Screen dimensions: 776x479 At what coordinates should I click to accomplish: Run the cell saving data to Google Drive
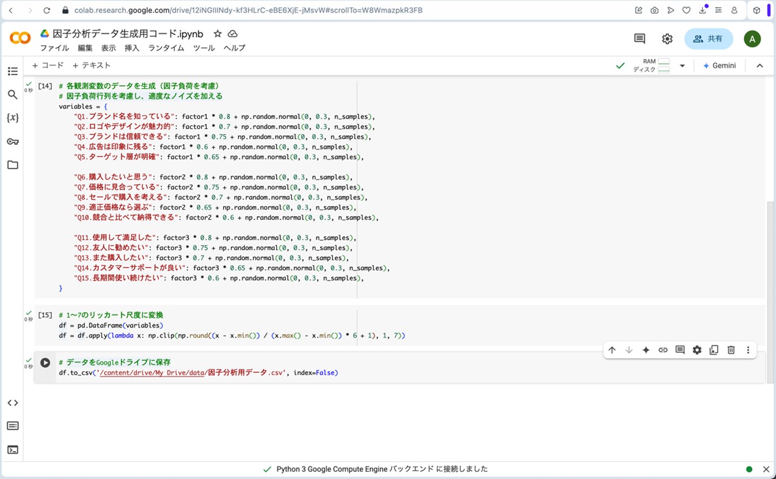tap(45, 362)
